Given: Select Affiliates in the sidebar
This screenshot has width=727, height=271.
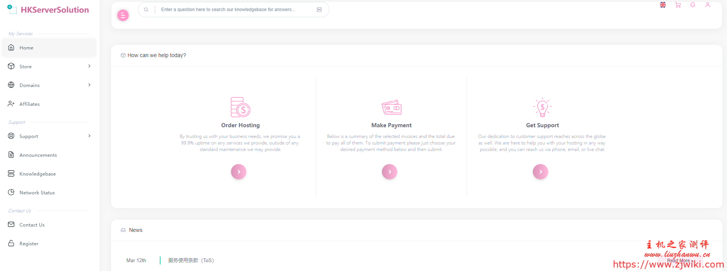Looking at the screenshot, I should coord(29,104).
